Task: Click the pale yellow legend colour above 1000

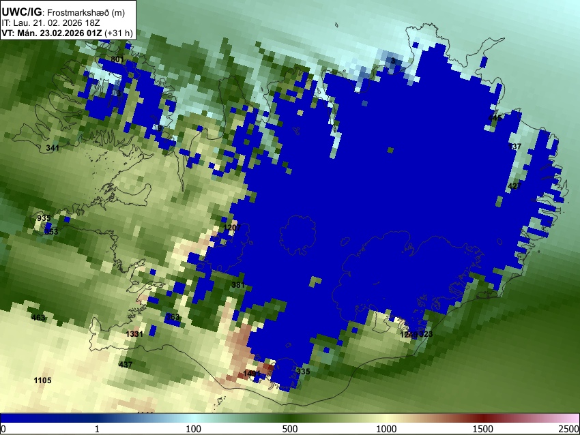Action: pyautogui.click(x=386, y=418)
